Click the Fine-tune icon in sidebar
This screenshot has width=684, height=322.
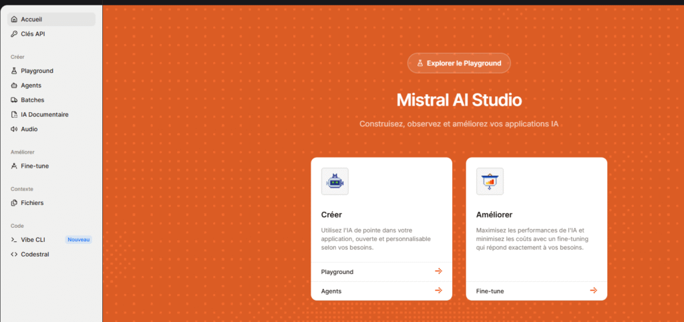14,166
